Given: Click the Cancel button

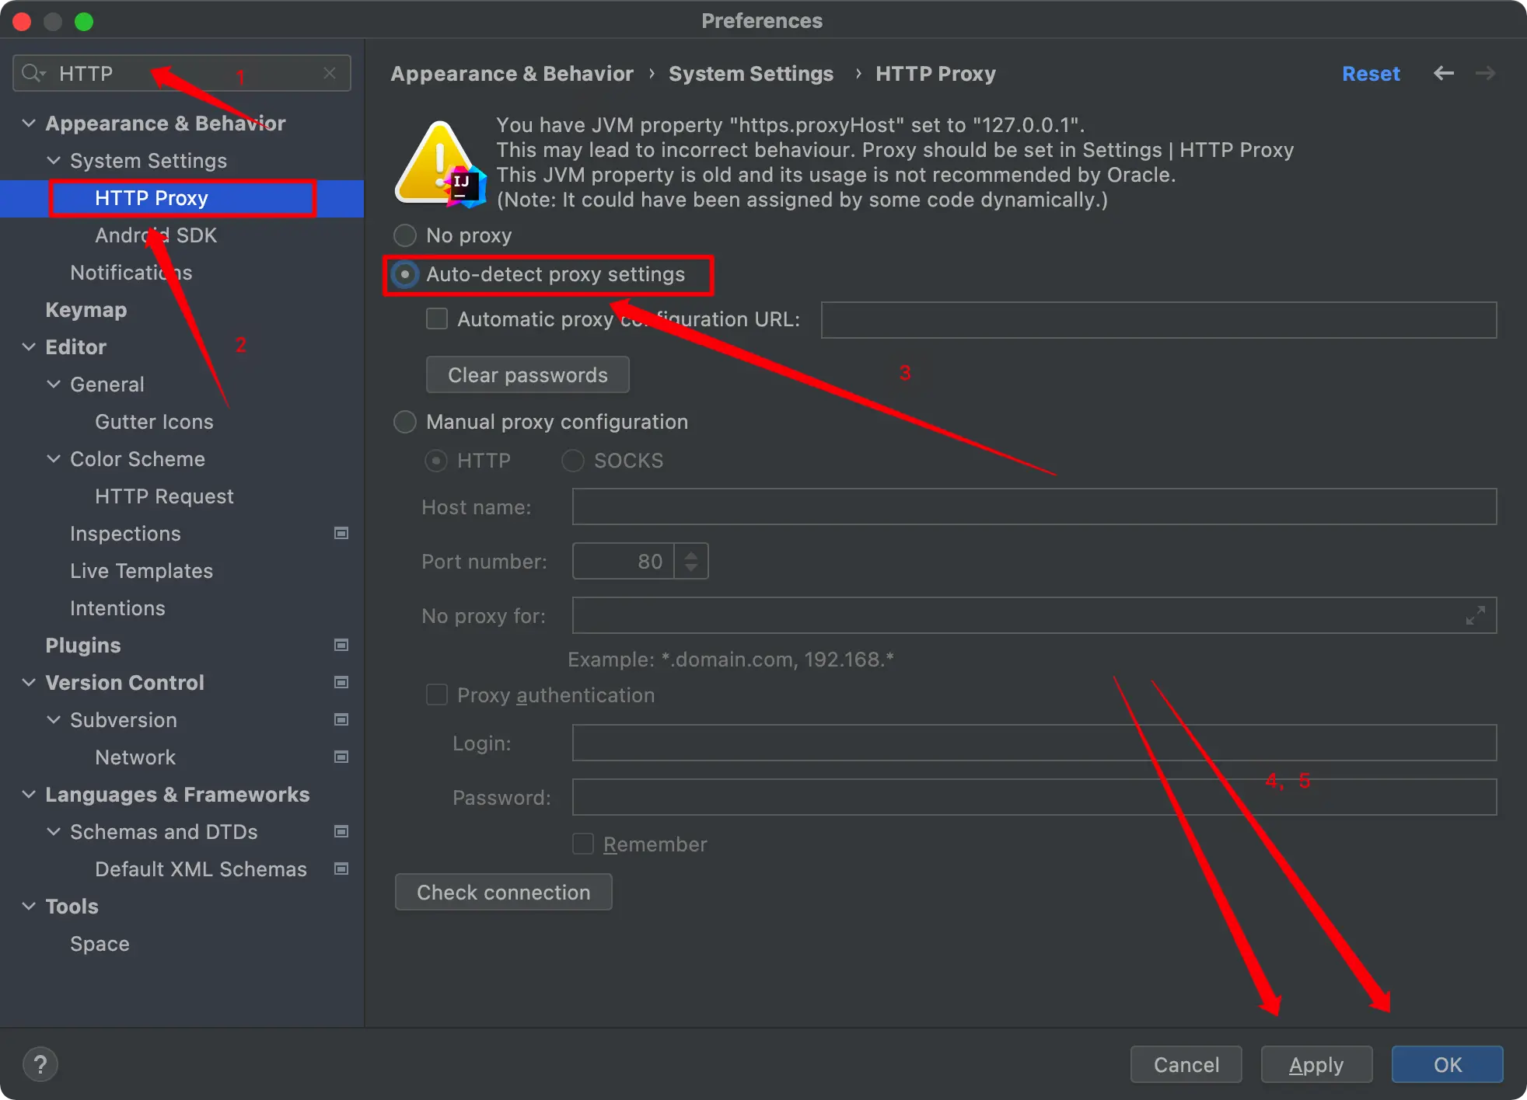Looking at the screenshot, I should [1186, 1064].
